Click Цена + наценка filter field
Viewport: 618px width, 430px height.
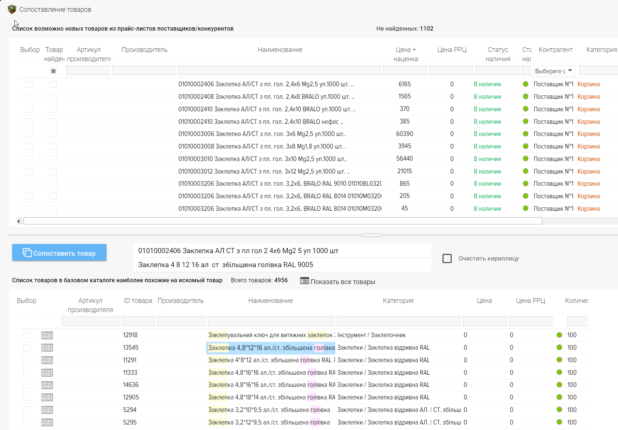click(406, 70)
